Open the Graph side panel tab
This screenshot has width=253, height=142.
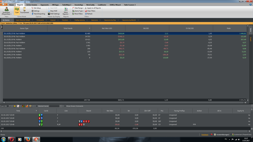251,39
